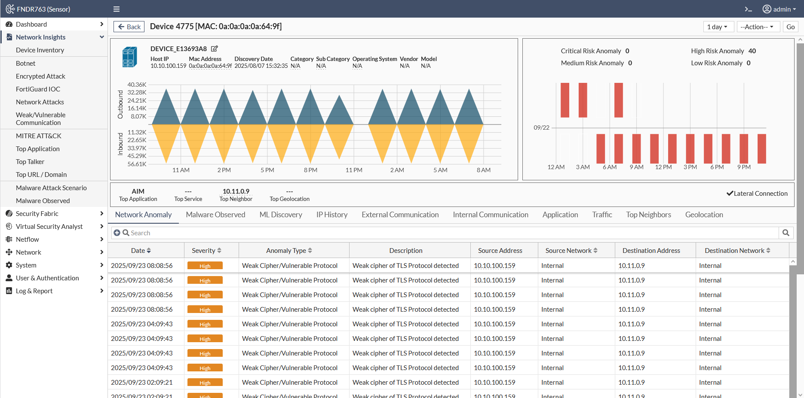Edit device name with pencil icon
This screenshot has width=804, height=398.
(x=214, y=49)
